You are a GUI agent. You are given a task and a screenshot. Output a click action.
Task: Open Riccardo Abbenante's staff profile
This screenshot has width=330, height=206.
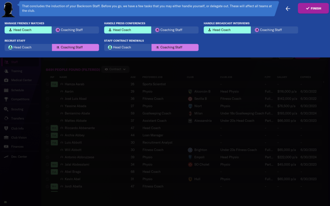(80, 128)
